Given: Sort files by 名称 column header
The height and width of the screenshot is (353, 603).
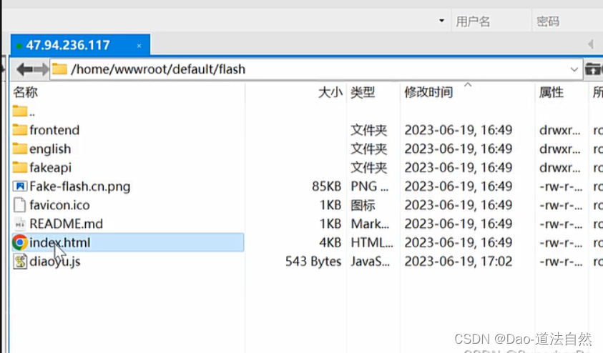Looking at the screenshot, I should (x=25, y=93).
